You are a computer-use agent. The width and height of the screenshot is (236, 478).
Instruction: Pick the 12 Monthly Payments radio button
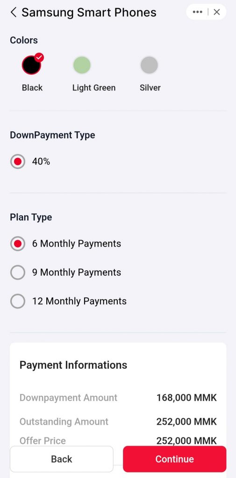(18, 301)
